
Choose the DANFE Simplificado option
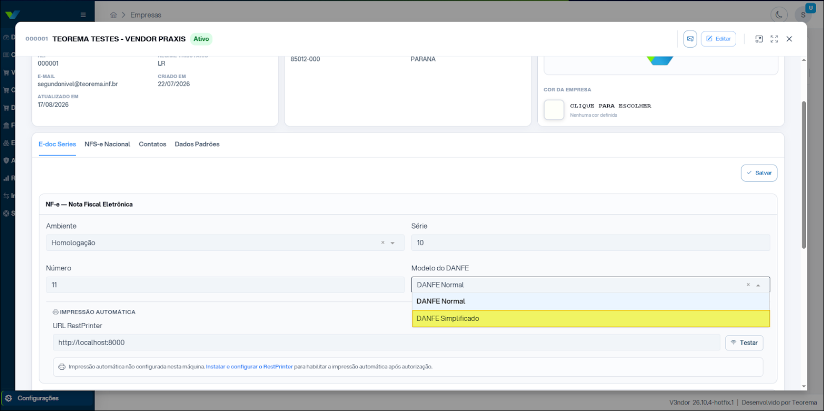tap(591, 318)
